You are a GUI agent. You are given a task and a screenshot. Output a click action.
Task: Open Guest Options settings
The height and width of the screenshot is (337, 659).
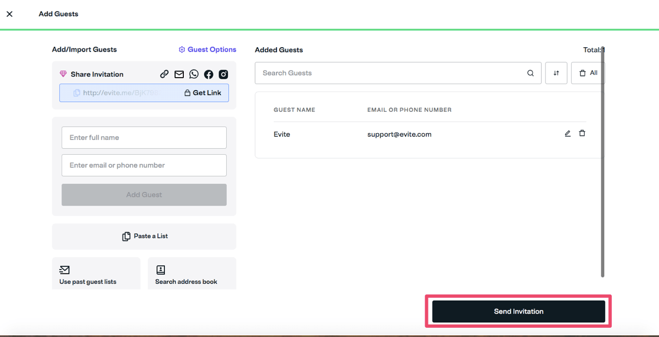click(x=208, y=49)
